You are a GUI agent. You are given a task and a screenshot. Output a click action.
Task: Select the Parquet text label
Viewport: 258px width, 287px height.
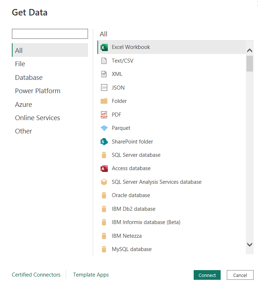pos(121,128)
